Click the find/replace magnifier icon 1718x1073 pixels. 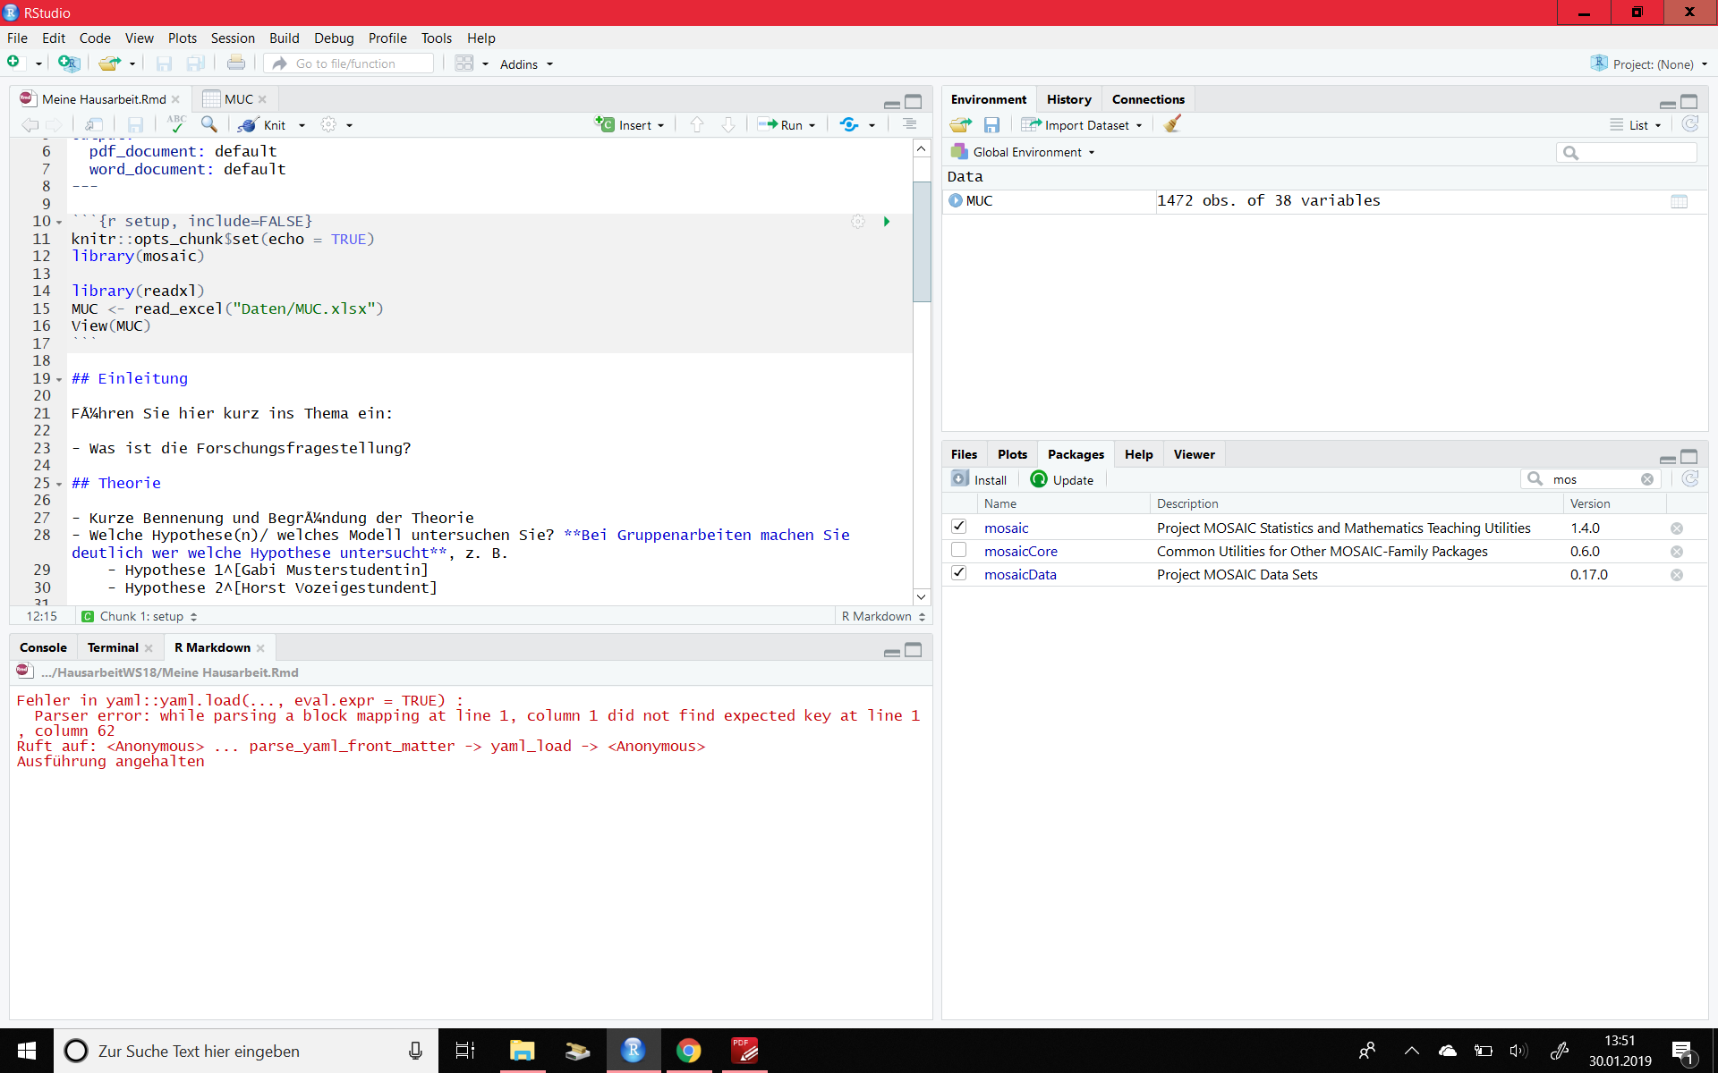(209, 124)
